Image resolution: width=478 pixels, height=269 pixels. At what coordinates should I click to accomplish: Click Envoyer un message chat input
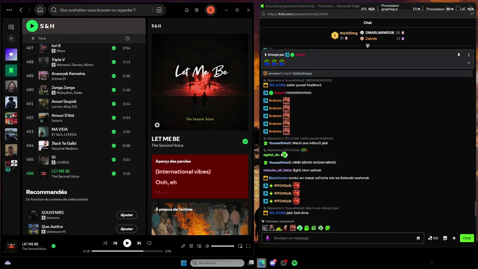(x=342, y=238)
